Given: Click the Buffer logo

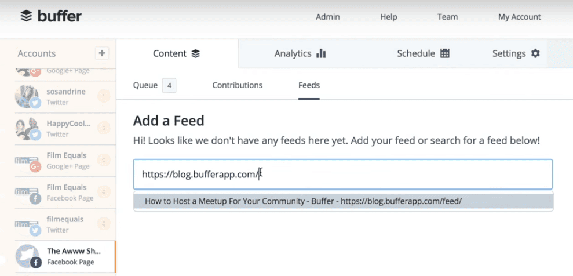Looking at the screenshot, I should (51, 16).
